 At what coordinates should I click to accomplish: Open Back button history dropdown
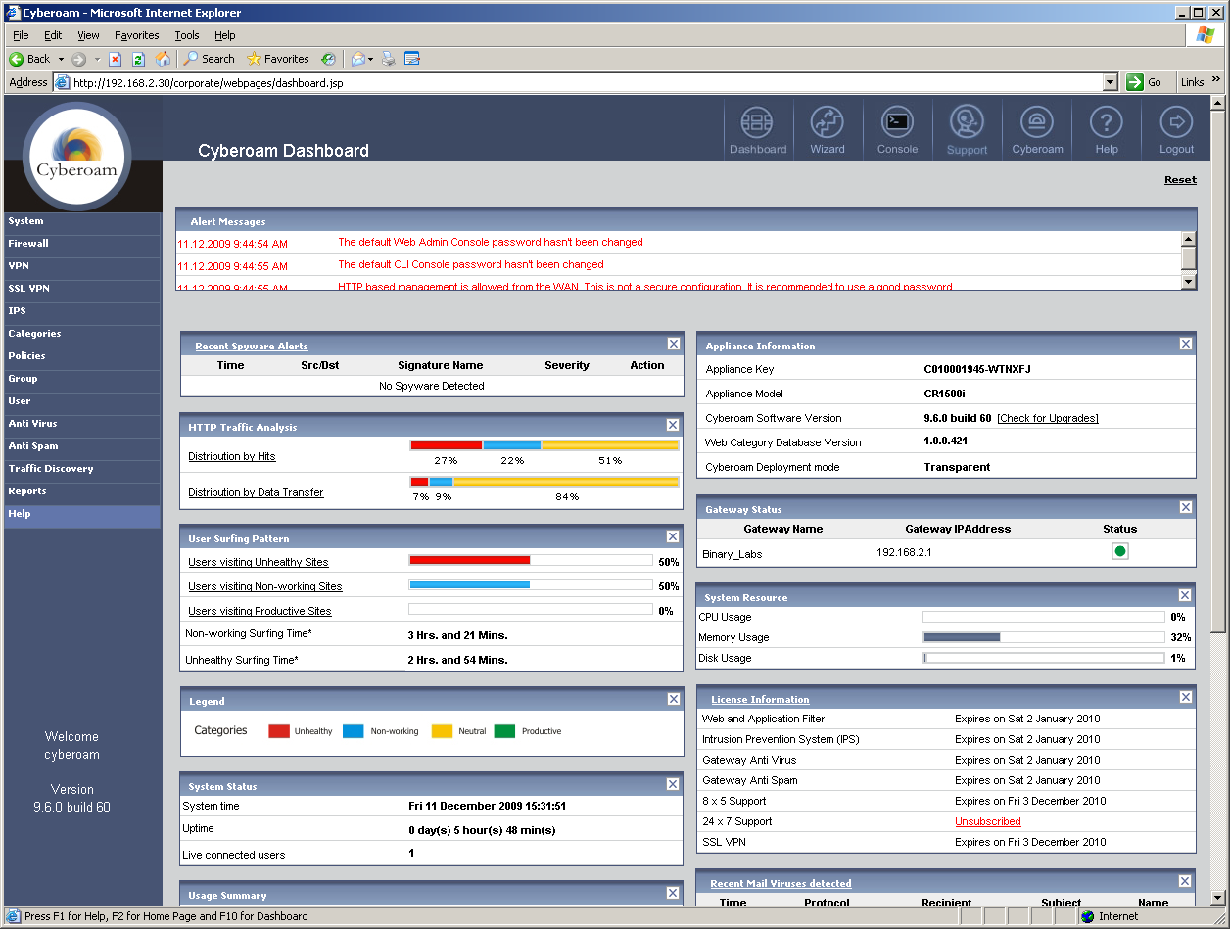click(61, 59)
